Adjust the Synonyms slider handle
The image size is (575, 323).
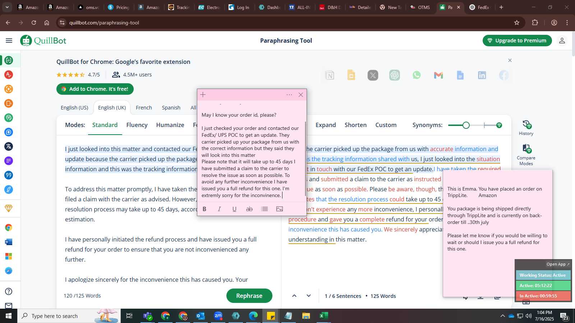466,125
